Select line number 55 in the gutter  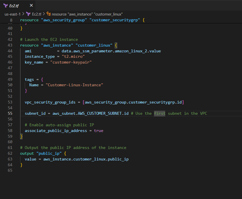pyautogui.click(x=10, y=113)
